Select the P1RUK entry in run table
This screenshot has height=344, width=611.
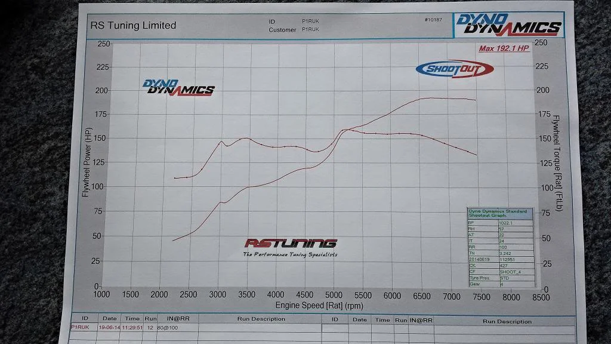click(81, 327)
